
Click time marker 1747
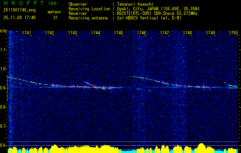pyautogui.click(x=164, y=33)
